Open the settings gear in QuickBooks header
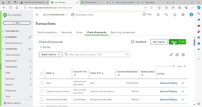The height and width of the screenshot is (107, 202). coord(183,15)
